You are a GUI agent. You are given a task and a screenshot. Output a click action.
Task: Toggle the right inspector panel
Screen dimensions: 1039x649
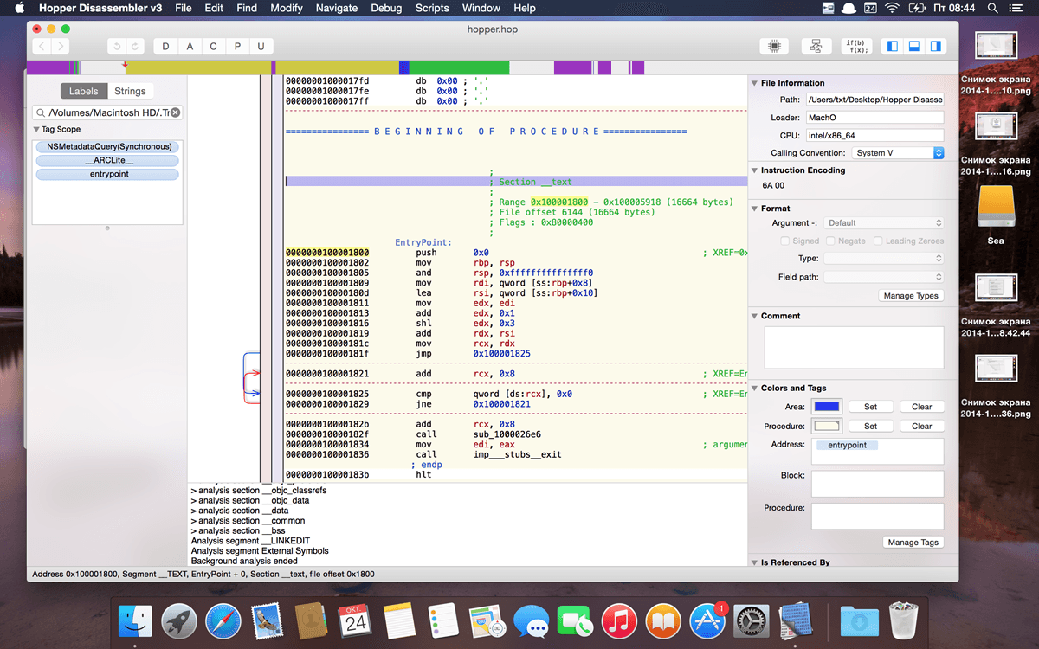935,46
